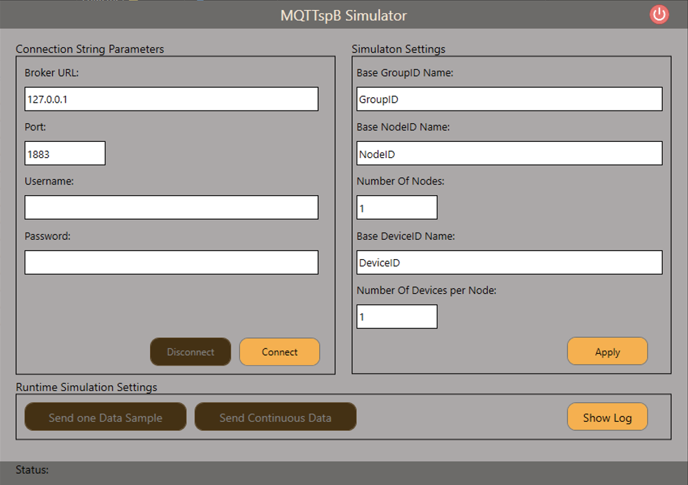Open the log with Show Log
The width and height of the screenshot is (688, 485).
607,418
